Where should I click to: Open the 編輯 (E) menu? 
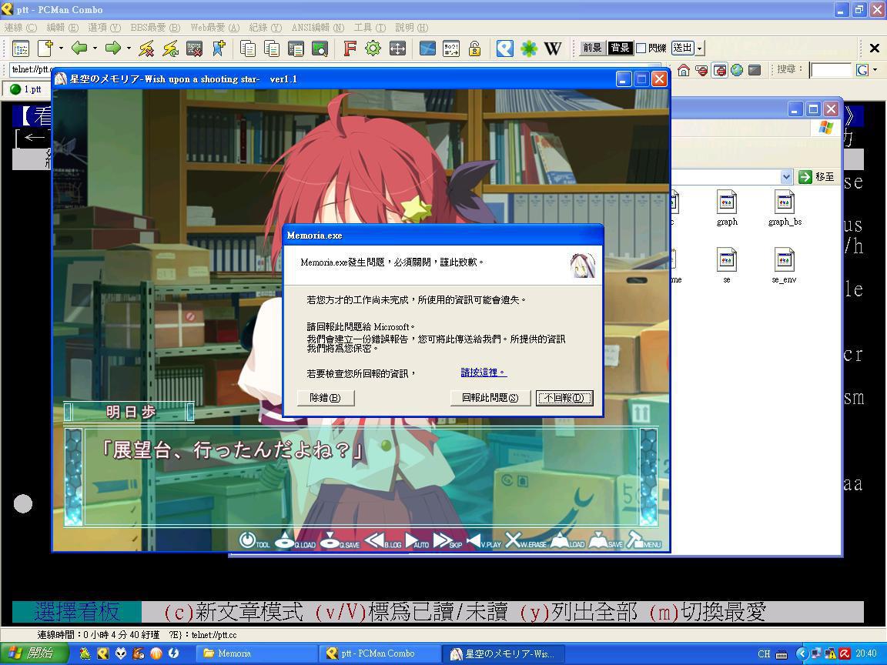click(x=62, y=27)
